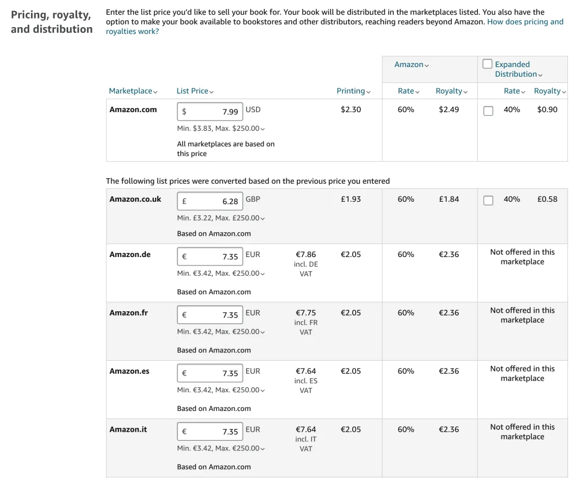Viewport: 577px width, 478px height.
Task: Tick the Amazon.com expanded distribution checkbox
Action: [x=488, y=110]
